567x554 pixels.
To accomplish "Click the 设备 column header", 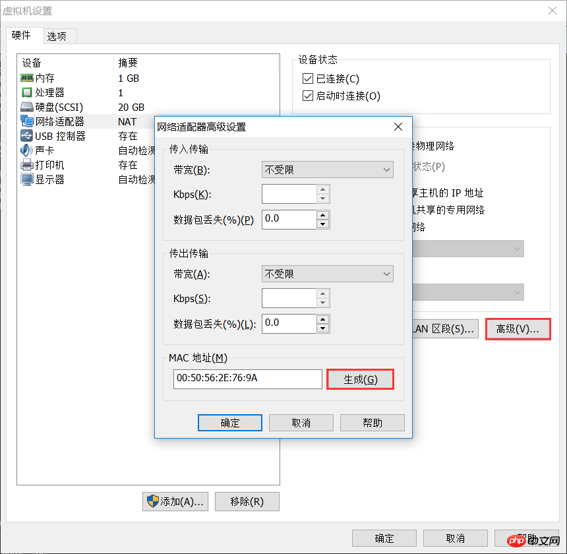I will click(x=32, y=63).
